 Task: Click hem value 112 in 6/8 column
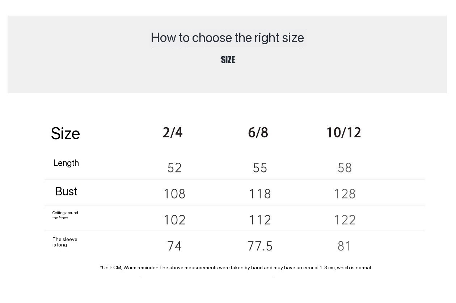(260, 220)
